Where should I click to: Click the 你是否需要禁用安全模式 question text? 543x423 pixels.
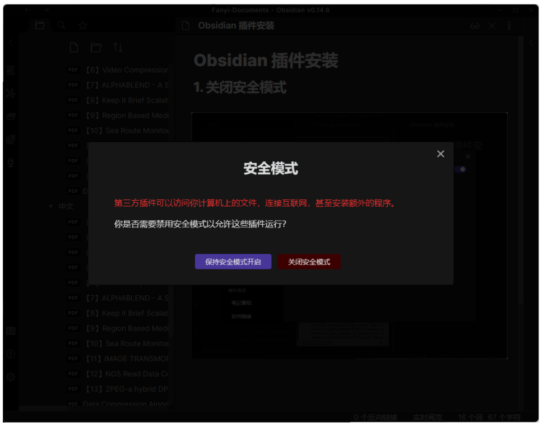click(200, 224)
